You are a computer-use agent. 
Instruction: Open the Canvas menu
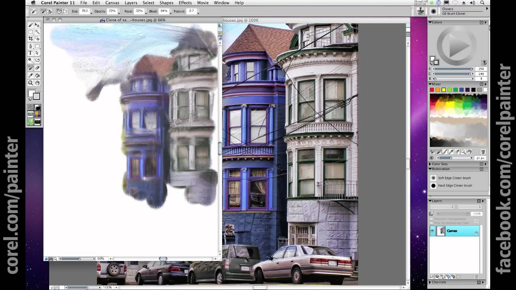(x=112, y=3)
